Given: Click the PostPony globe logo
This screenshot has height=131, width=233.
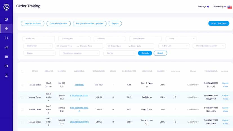Looking at the screenshot, I should click(x=6, y=7).
